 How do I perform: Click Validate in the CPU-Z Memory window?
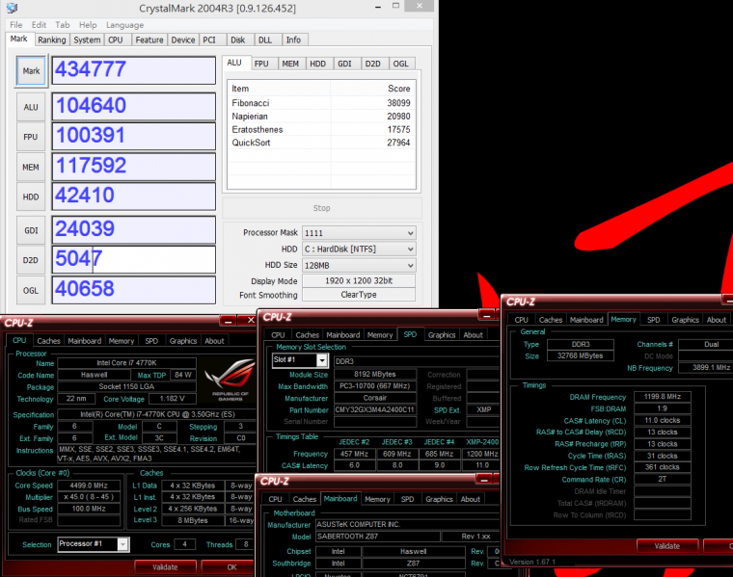[x=667, y=545]
